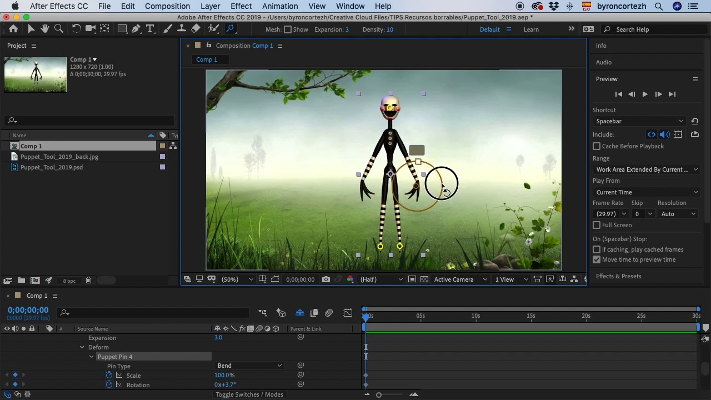The height and width of the screenshot is (400, 711).
Task: Select the Clone Stamp tool
Action: (182, 29)
